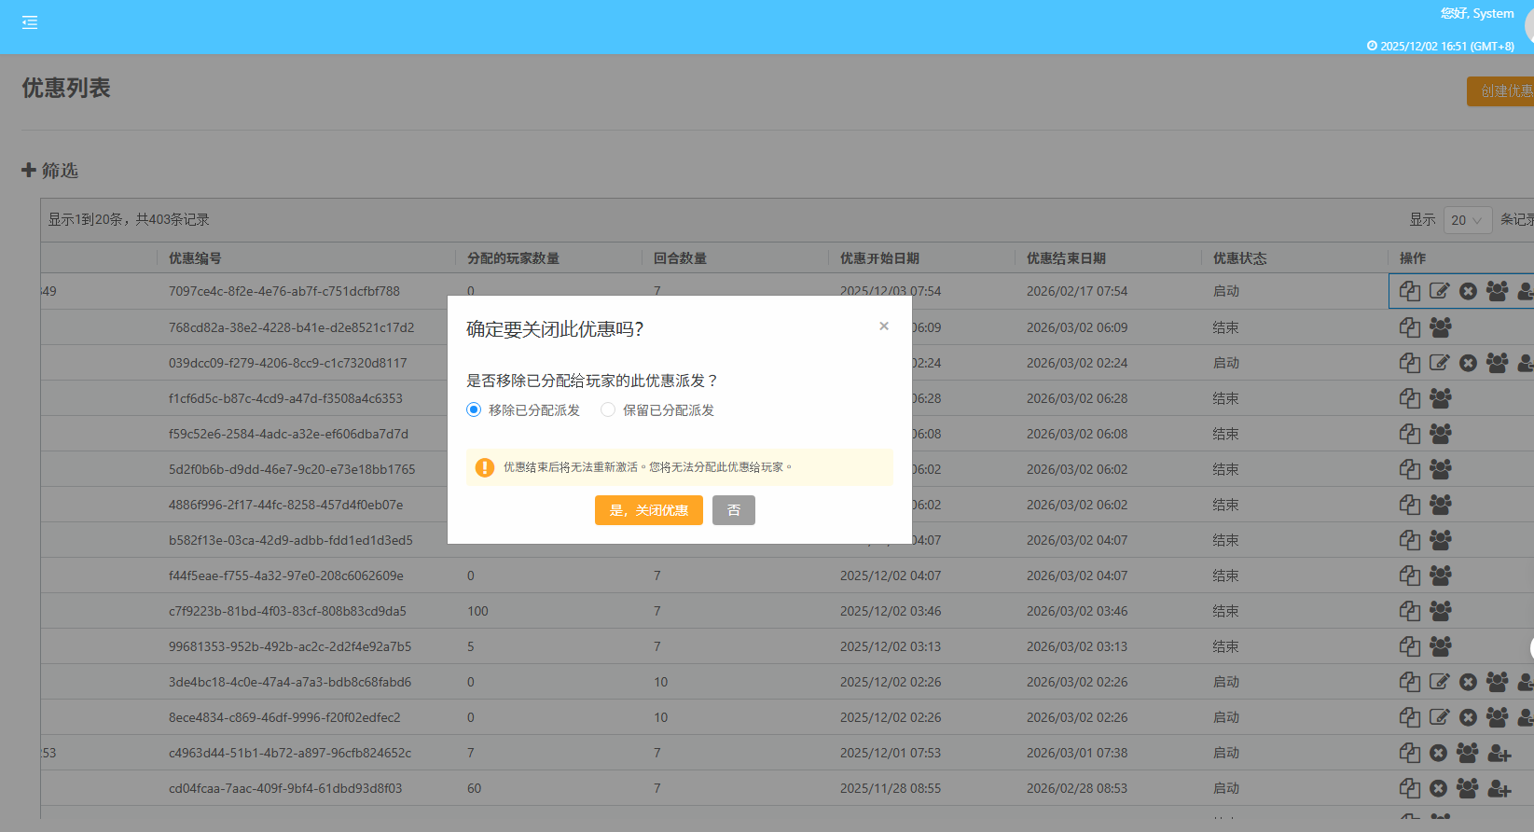Viewport: 1534px width, 832px height.
Task: Click X icon in the 8ece4834 row
Action: pos(1468,717)
